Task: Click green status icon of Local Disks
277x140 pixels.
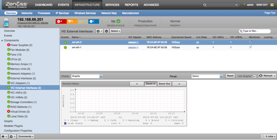Action: point(8,116)
